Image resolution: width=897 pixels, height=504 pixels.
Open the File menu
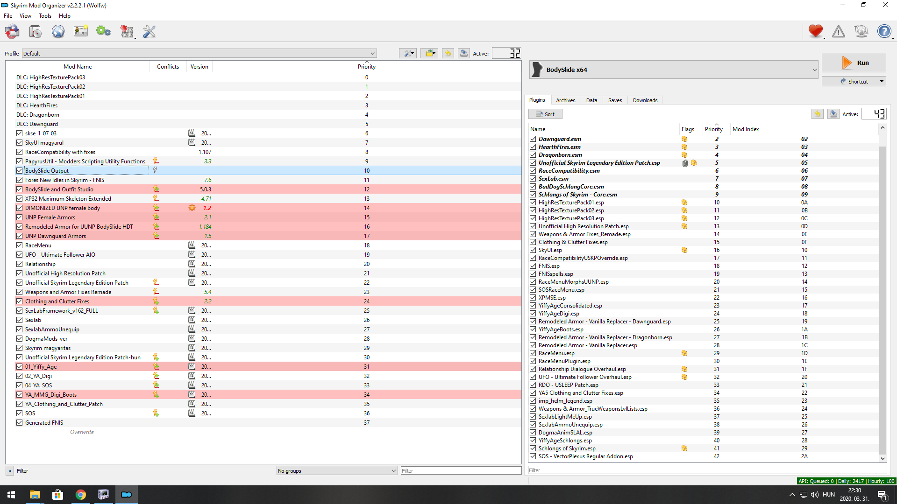click(8, 15)
